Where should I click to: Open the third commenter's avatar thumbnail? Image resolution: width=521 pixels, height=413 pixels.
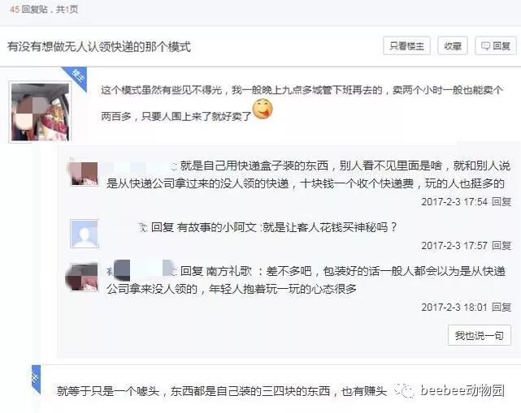[x=85, y=277]
